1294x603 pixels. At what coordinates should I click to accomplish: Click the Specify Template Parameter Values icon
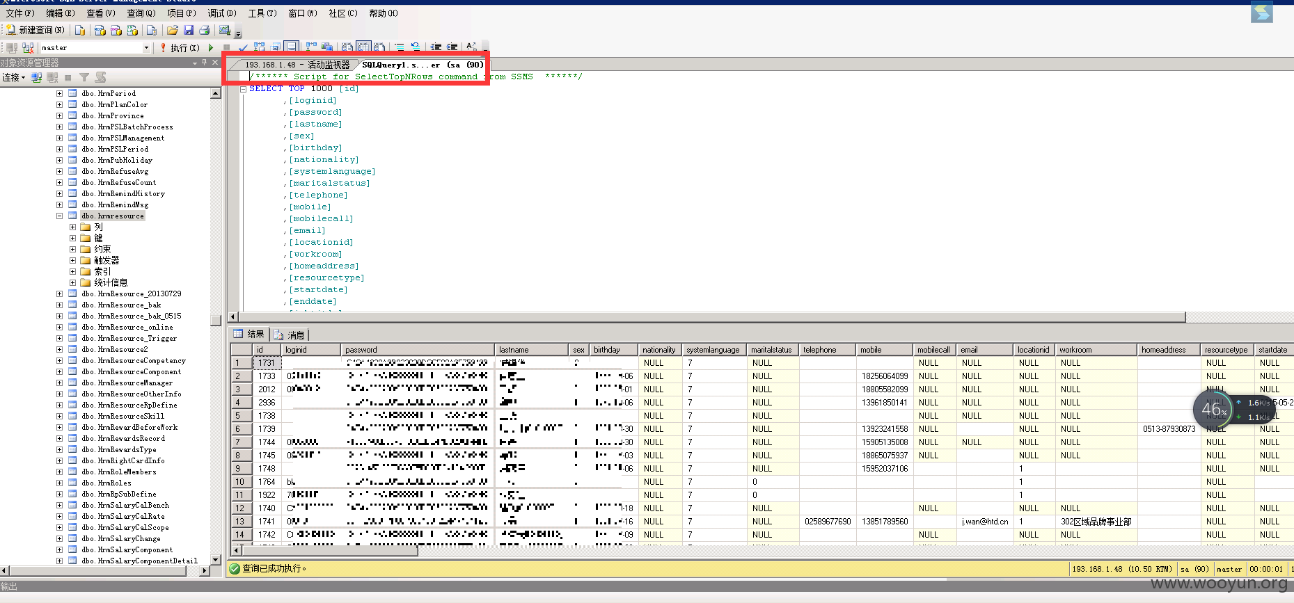[x=471, y=48]
